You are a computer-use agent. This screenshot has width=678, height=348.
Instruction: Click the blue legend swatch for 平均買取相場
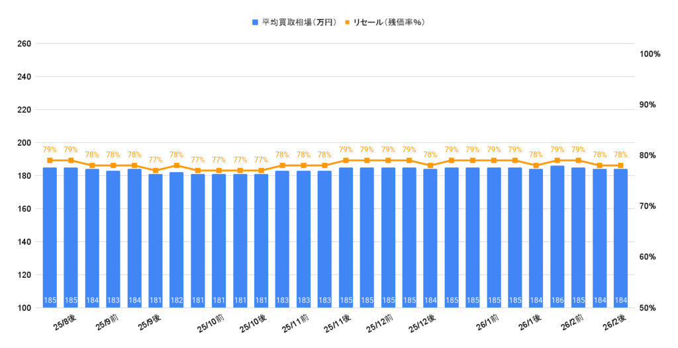click(255, 22)
